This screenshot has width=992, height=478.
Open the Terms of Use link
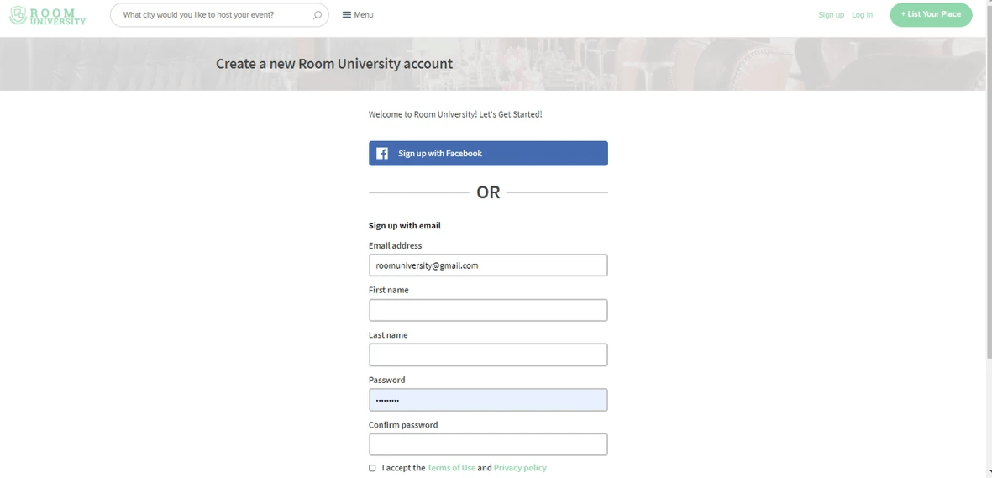coord(451,468)
